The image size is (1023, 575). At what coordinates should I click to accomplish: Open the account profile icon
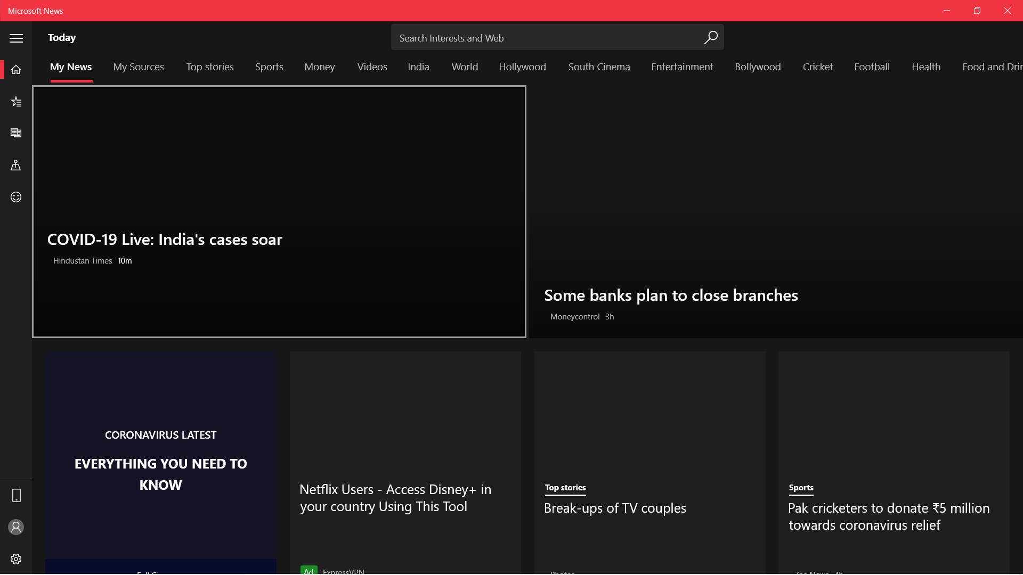click(x=17, y=527)
